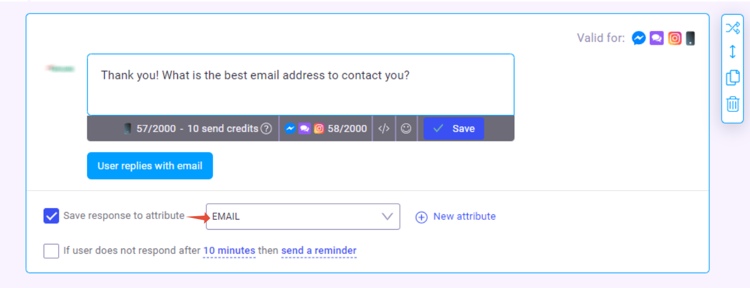
Task: Uncheck Save response to attribute checkbox
Action: pos(51,216)
